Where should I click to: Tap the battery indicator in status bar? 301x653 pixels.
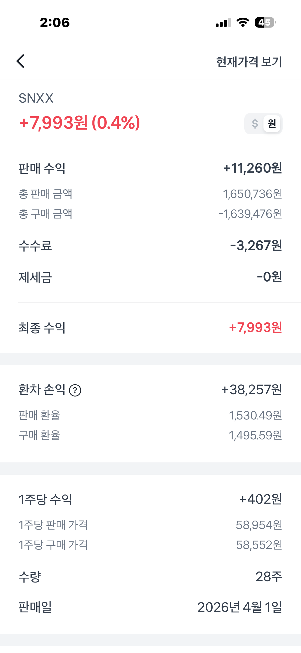pyautogui.click(x=265, y=22)
